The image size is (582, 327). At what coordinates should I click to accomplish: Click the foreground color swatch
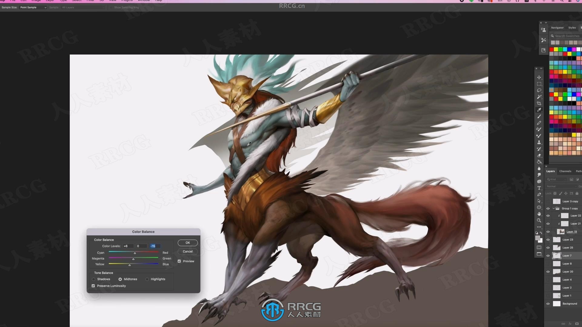pyautogui.click(x=537, y=238)
